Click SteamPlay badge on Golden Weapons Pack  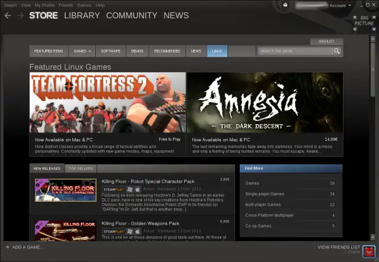114,231
